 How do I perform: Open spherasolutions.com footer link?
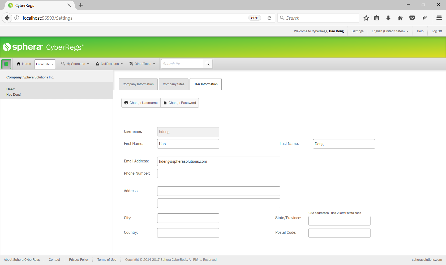(x=427, y=260)
